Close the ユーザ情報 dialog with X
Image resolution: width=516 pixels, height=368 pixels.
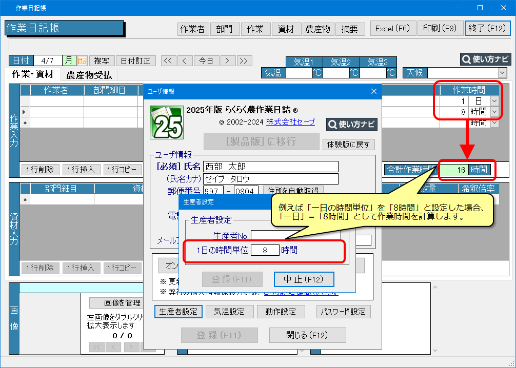(373, 91)
